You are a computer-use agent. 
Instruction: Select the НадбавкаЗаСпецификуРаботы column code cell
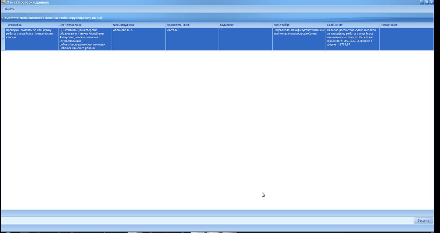coord(299,39)
